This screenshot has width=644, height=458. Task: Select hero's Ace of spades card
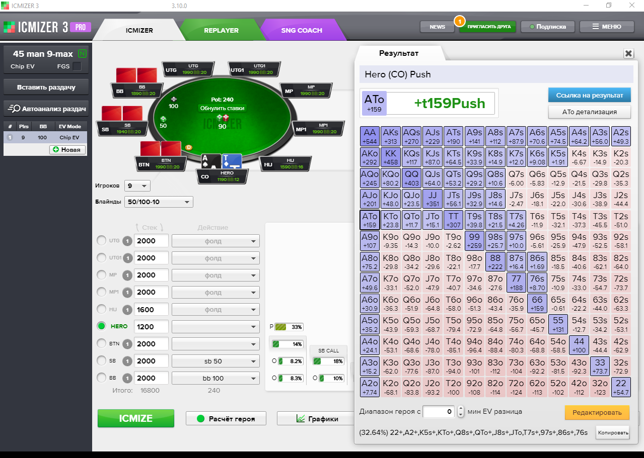[211, 161]
